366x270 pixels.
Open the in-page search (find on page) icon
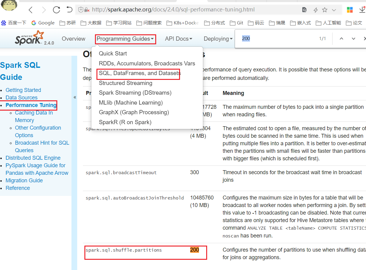[x=304, y=9]
